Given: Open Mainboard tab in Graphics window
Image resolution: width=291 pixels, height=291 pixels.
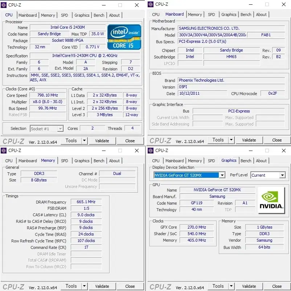Looking at the screenshot, I should [x=175, y=161].
